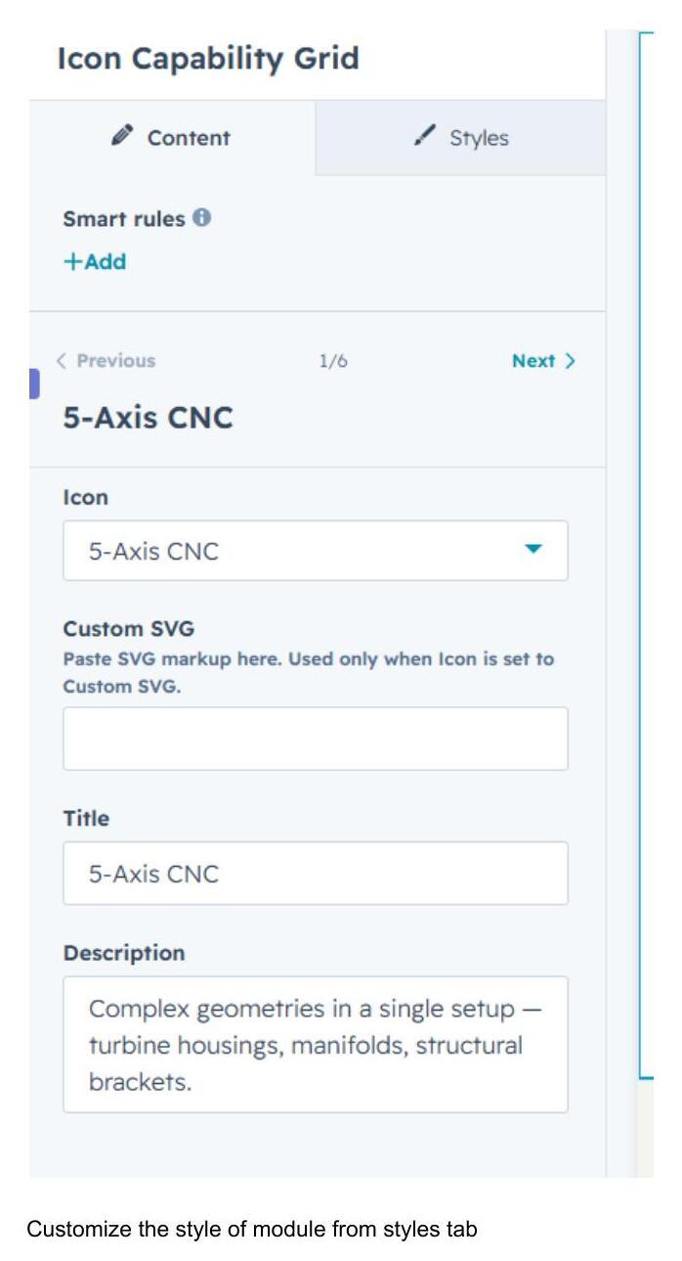The image size is (682, 1261).
Task: Click the 5-Axis CNC item heading
Action: tap(149, 419)
